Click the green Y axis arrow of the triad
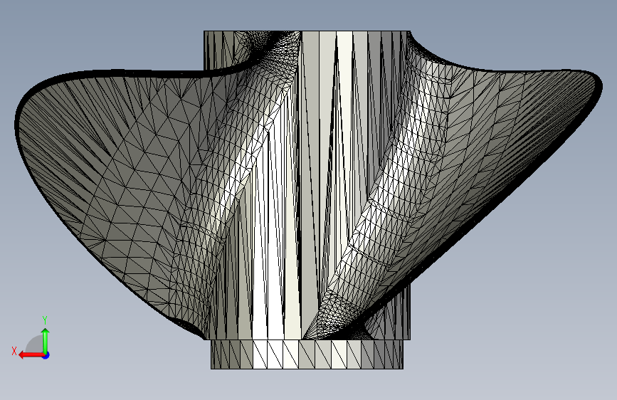617x400 pixels. (x=46, y=341)
